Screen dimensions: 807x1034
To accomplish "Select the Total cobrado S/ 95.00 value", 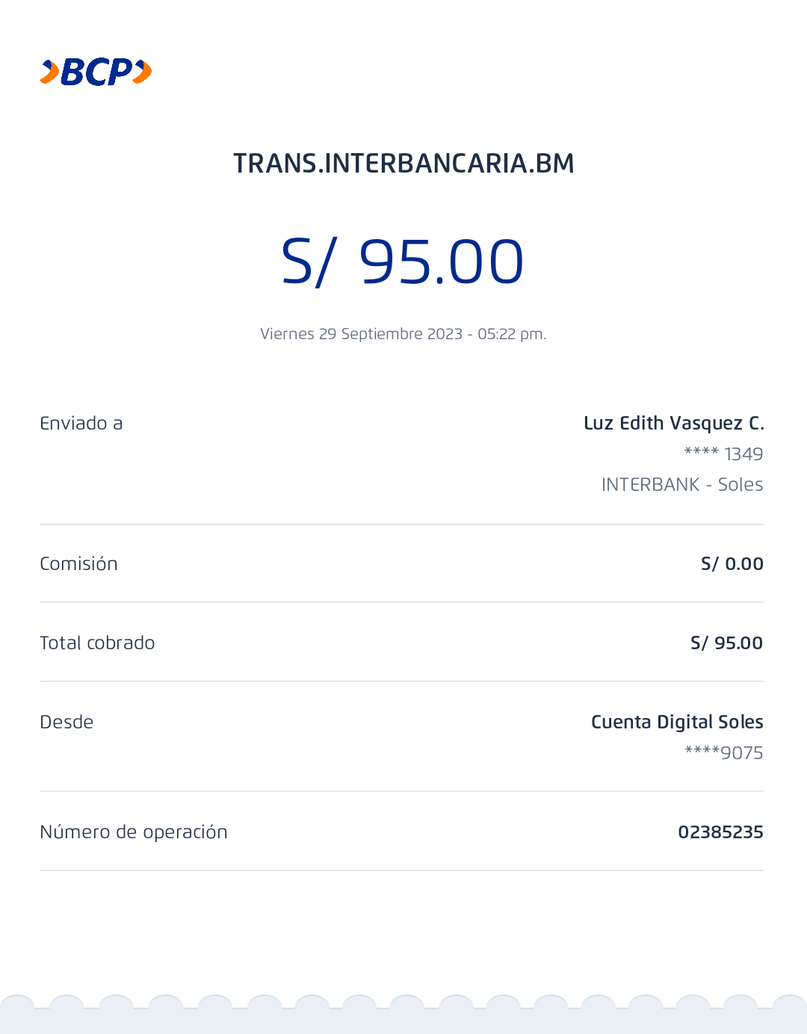I will (x=726, y=643).
